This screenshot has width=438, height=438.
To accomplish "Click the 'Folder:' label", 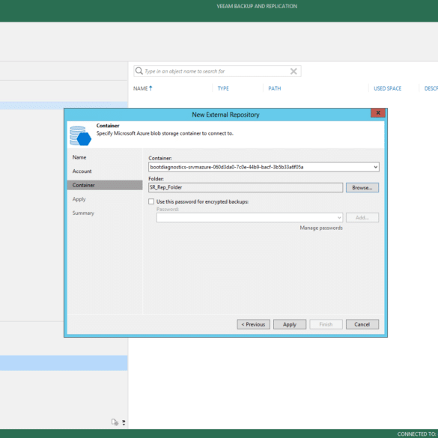I will click(156, 179).
